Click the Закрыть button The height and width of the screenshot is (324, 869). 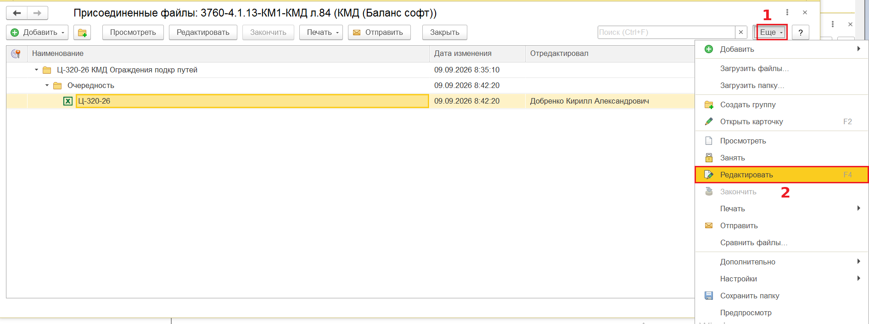click(445, 33)
